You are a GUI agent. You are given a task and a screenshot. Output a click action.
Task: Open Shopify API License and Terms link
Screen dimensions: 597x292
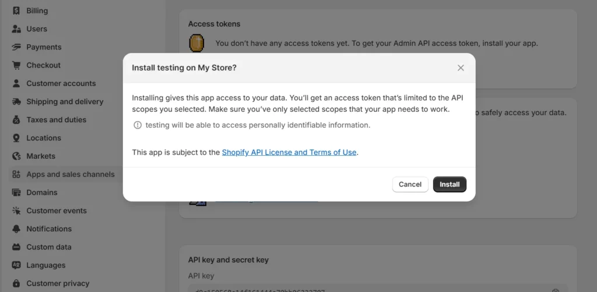coord(289,152)
